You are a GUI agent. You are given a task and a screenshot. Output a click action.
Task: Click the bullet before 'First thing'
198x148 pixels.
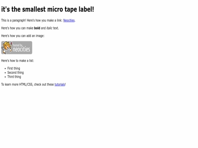[x=5, y=69]
